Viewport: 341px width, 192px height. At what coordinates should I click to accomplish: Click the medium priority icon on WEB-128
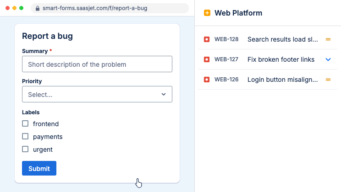pos(328,39)
